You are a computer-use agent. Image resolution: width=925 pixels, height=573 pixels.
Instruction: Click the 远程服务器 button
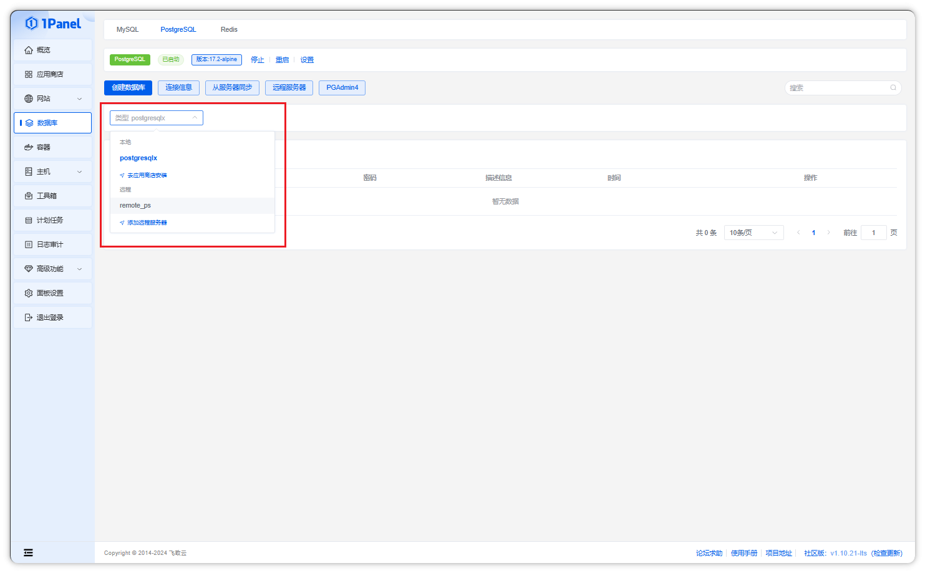coord(289,88)
